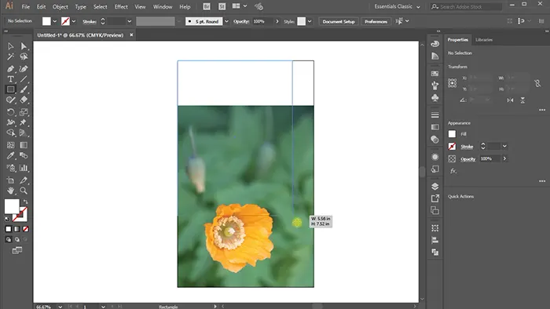Open the Object menu

click(x=60, y=6)
